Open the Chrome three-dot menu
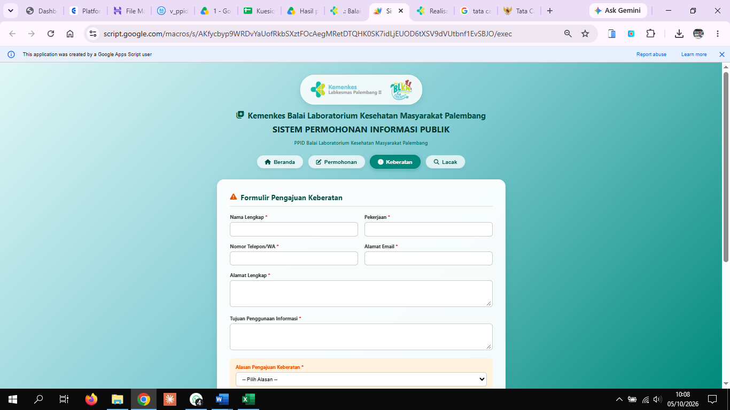The width and height of the screenshot is (730, 410). click(718, 34)
